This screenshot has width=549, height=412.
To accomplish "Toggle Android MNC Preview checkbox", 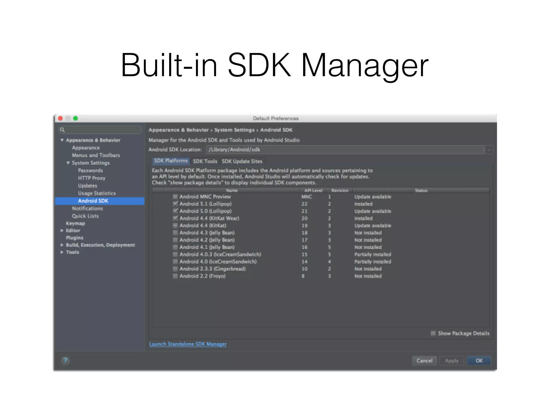I will click(x=175, y=197).
